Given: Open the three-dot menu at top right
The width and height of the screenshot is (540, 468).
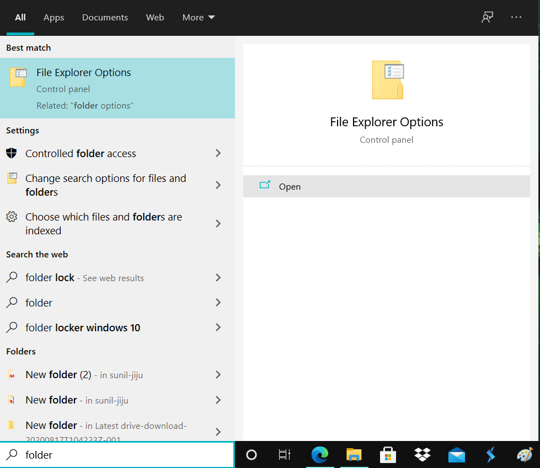Looking at the screenshot, I should pyautogui.click(x=516, y=17).
